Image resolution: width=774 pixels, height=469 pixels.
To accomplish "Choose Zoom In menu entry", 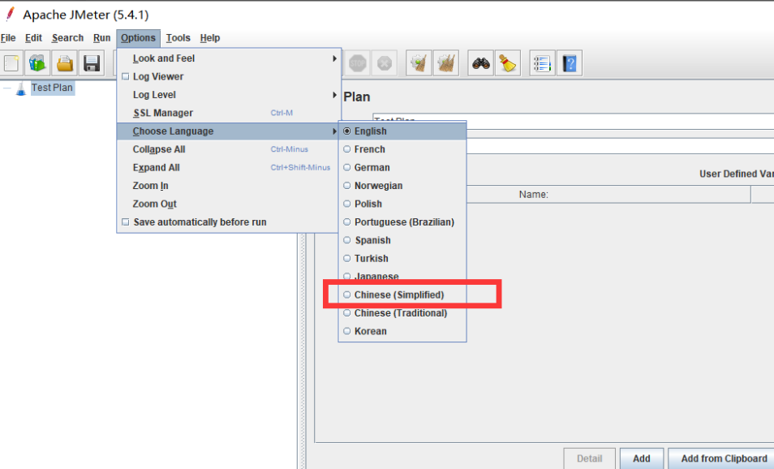I will click(x=229, y=186).
